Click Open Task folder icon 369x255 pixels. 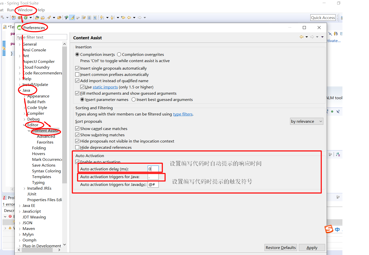(43, 18)
